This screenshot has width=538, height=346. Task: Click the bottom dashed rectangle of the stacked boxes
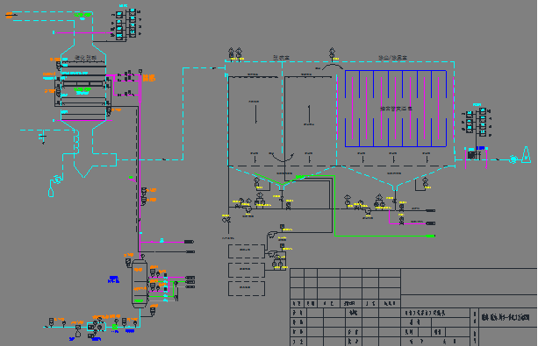click(x=247, y=288)
